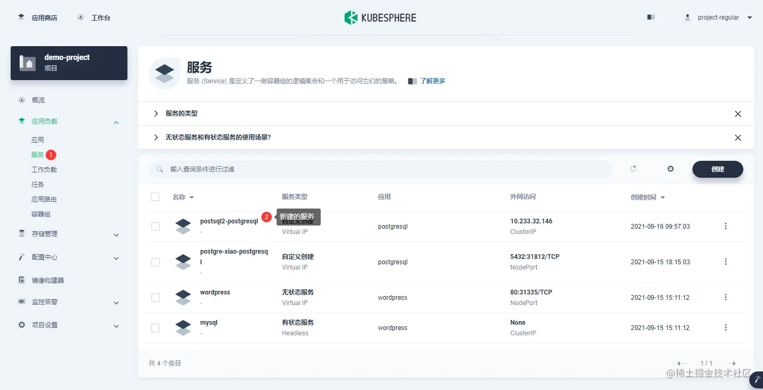The width and height of the screenshot is (763, 390).
Task: Toggle the select-all checkbox in header
Action: coord(155,197)
